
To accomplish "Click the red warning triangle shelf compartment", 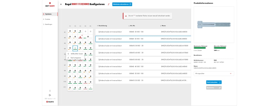I will pyautogui.click(x=80, y=37).
